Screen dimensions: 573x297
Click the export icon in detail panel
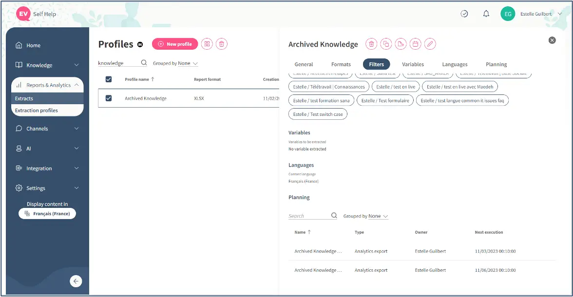point(401,44)
